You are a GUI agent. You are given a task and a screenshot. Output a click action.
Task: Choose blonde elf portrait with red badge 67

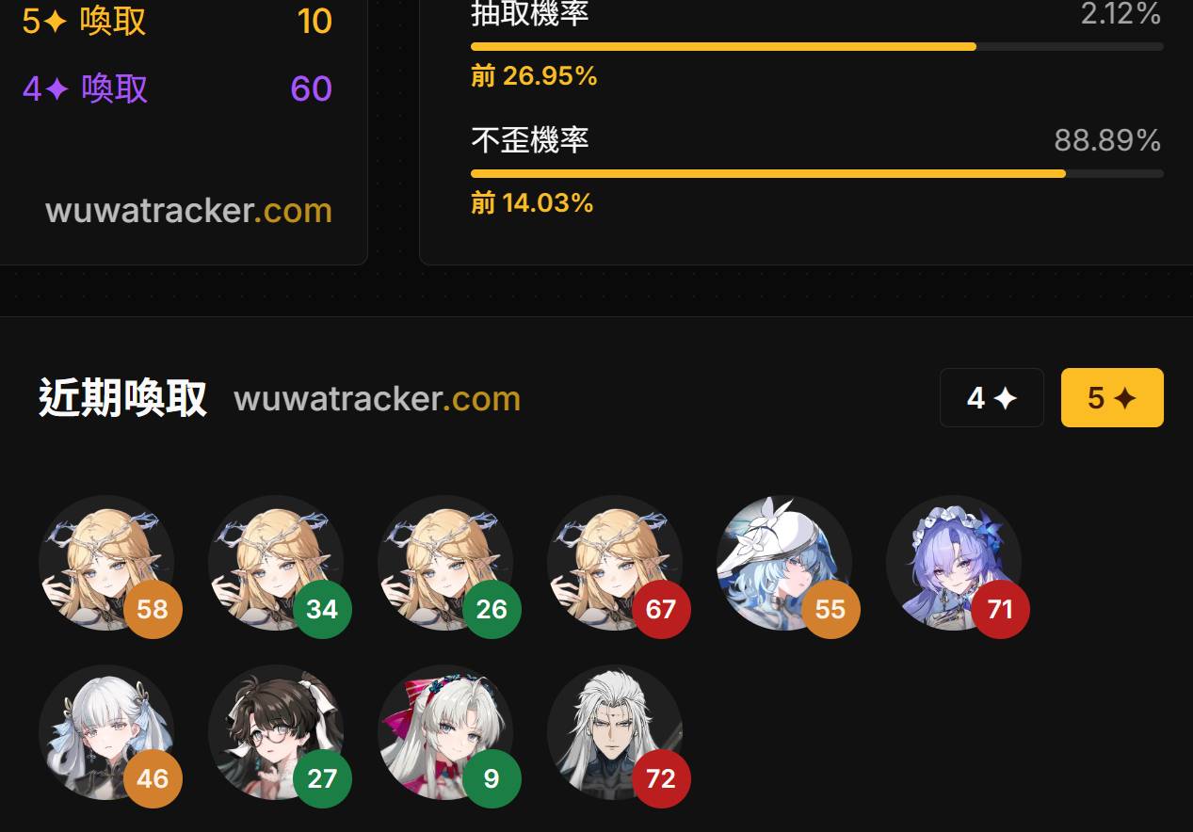(615, 564)
